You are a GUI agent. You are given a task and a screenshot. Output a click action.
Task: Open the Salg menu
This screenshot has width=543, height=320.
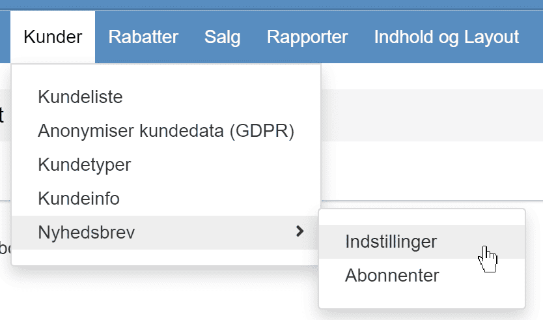tap(222, 37)
